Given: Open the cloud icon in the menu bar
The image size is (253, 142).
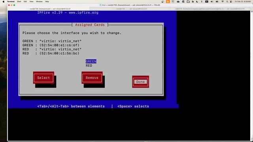Looking at the screenshot, I should point(178,2).
